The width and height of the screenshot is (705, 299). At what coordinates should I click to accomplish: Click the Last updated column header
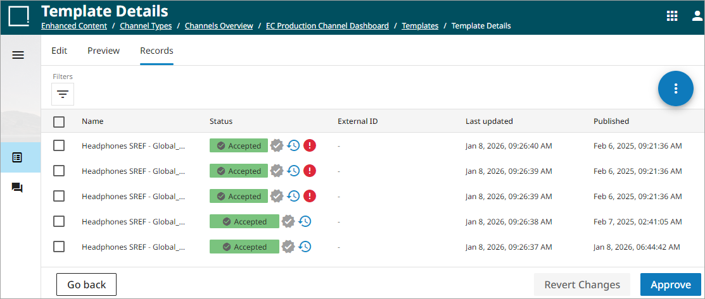pos(489,121)
